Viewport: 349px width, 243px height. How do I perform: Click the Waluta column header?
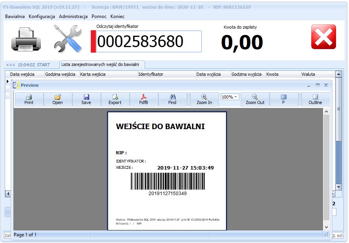tap(318, 74)
